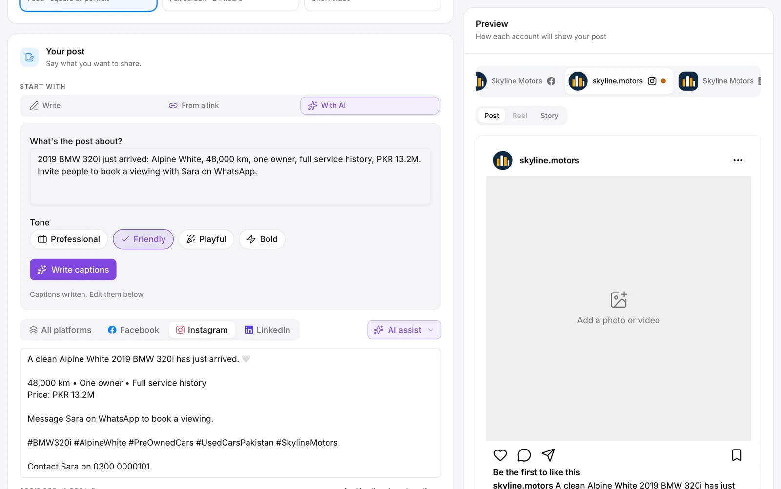Viewport: 781px width, 489px height.
Task: Toggle the Friendly tone chip
Action: (143, 239)
